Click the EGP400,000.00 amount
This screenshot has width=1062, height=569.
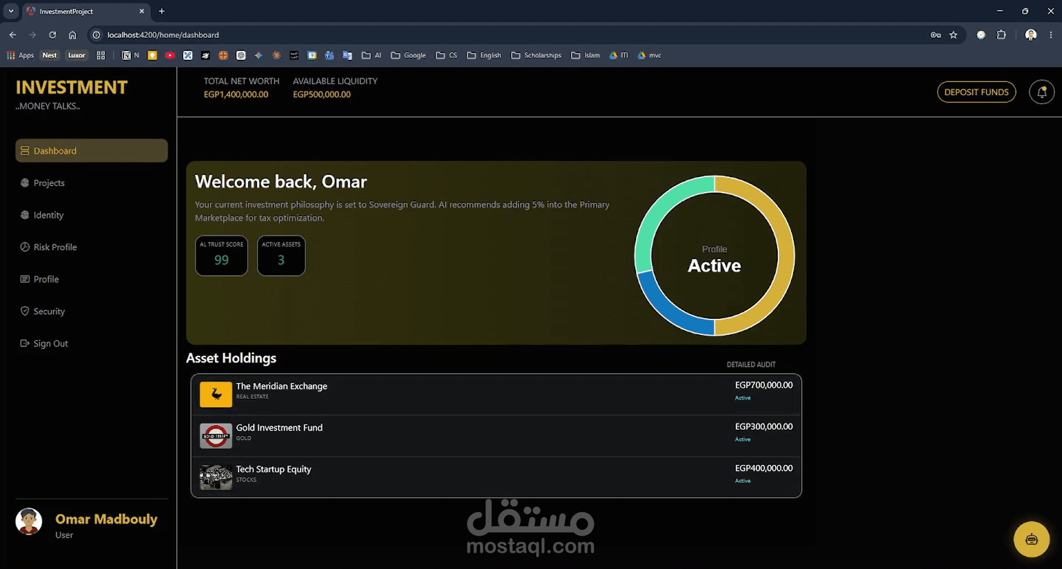[763, 468]
